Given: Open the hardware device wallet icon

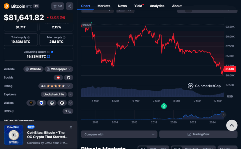Looking at the screenshot, I should (x=52, y=103).
